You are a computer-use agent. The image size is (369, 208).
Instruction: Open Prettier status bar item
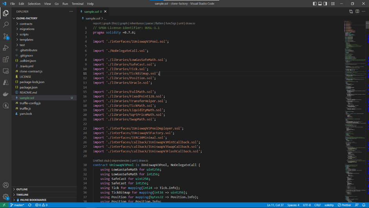coord(344,205)
